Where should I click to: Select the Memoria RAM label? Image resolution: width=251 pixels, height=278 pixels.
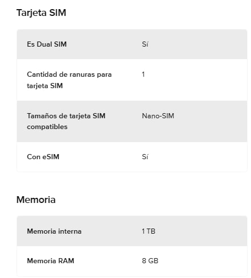[51, 261]
